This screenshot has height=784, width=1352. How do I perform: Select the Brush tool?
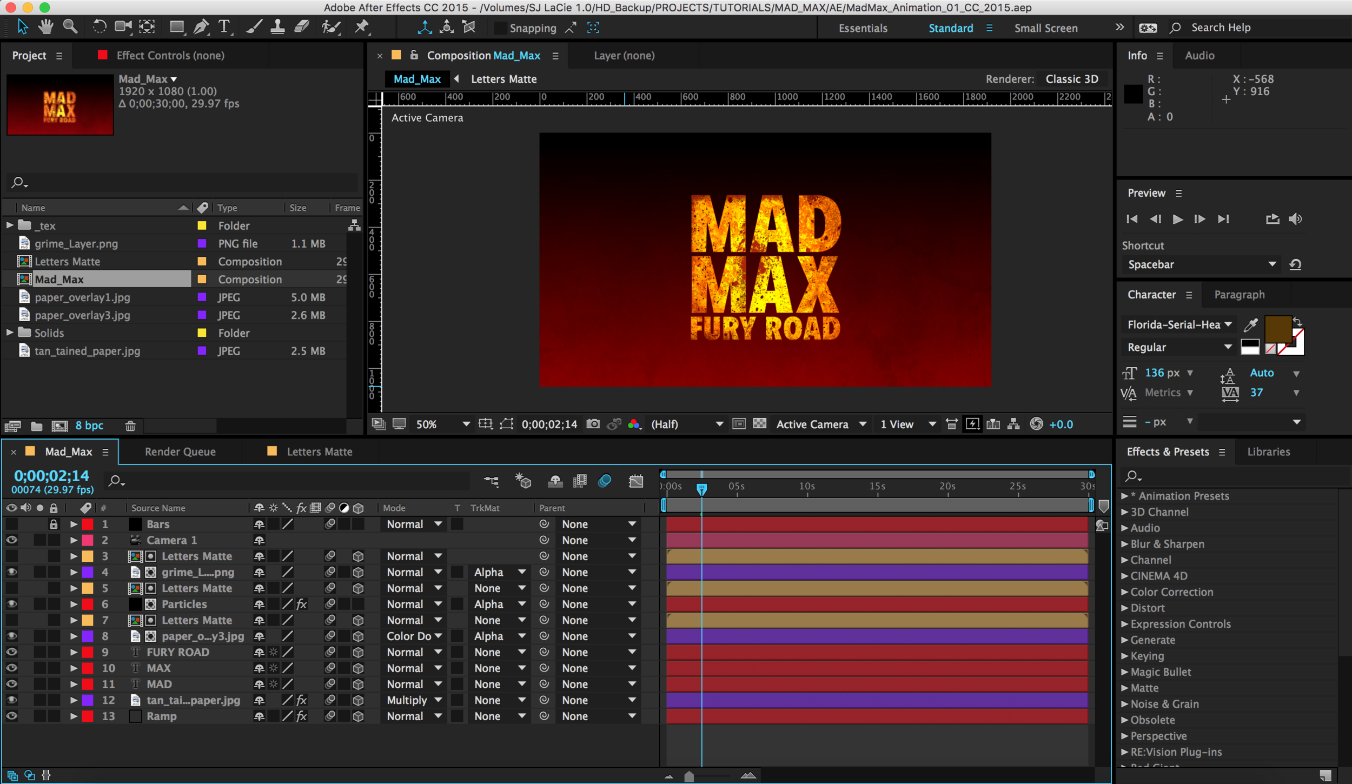[x=254, y=26]
